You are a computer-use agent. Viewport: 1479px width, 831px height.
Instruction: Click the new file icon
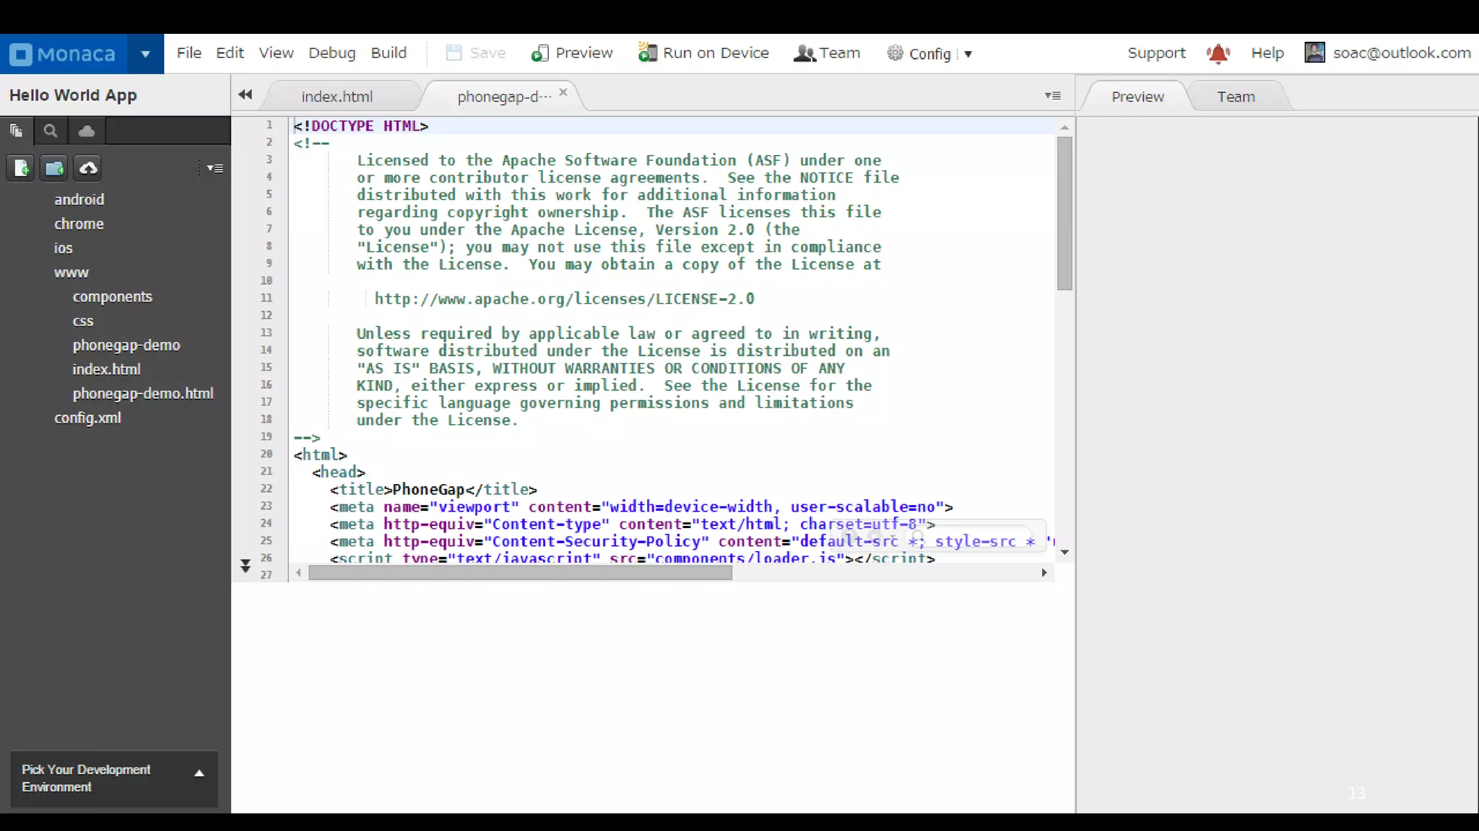pos(21,168)
